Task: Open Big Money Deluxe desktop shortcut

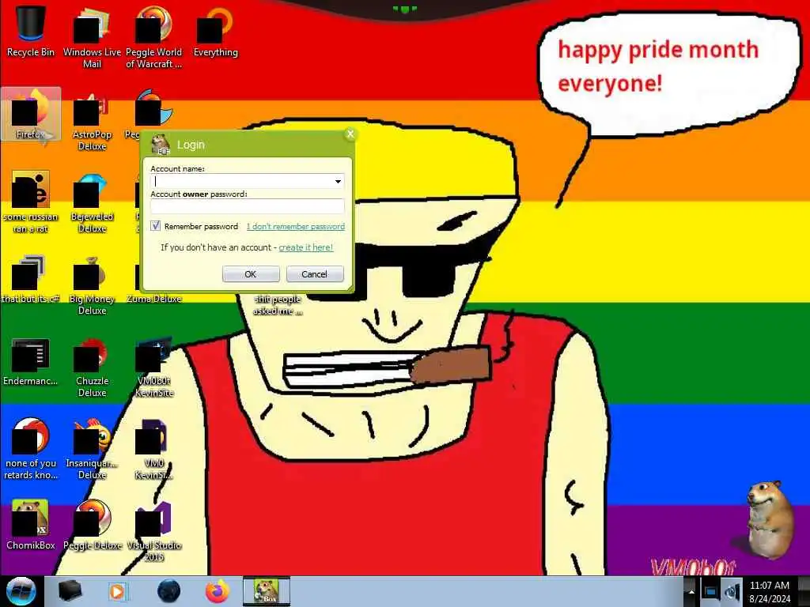Action: pyautogui.click(x=92, y=285)
